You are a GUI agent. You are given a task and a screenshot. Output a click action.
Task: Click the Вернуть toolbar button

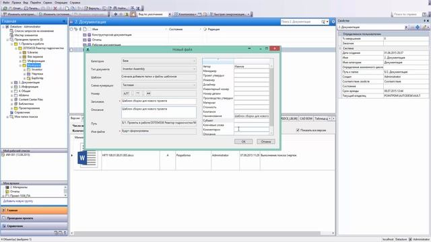[92, 8]
